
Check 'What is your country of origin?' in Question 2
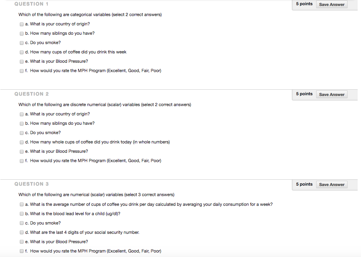point(21,114)
